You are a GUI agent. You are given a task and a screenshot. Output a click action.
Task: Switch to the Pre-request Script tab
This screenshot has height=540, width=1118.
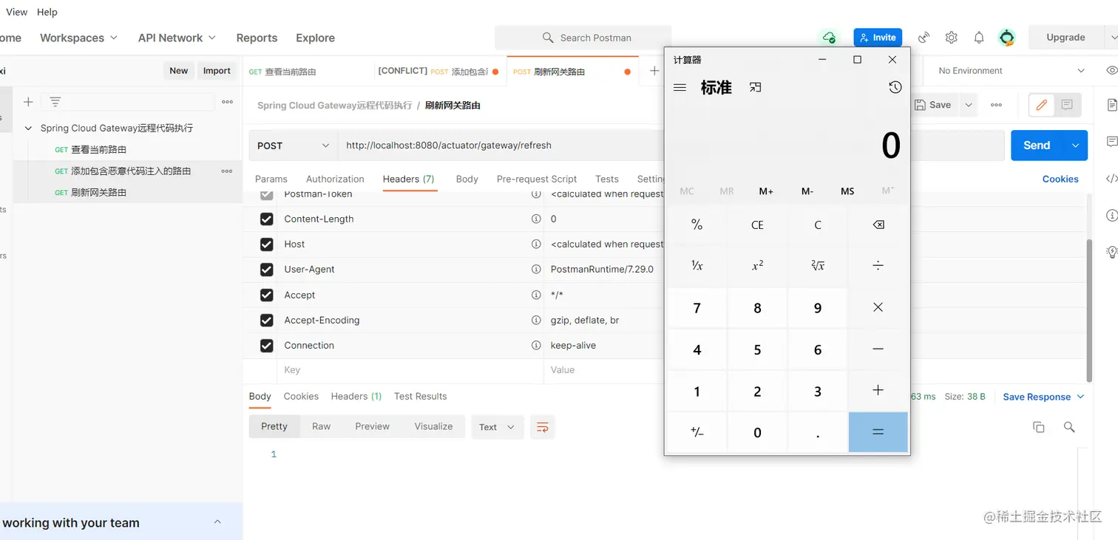537,179
